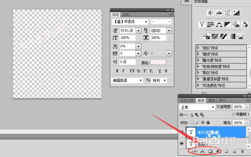Toggle Strikethrough text style
The image size is (251, 157).
click(x=166, y=71)
